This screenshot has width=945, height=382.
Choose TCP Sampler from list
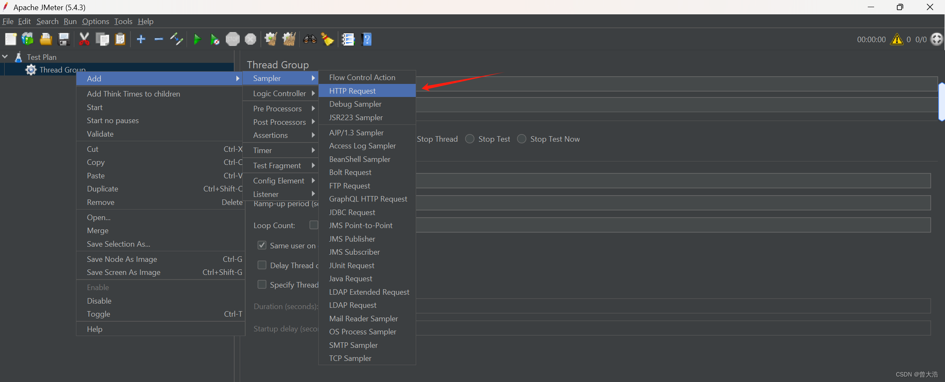point(367,358)
